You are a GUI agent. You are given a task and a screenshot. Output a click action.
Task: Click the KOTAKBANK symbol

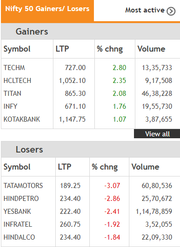[22, 119]
